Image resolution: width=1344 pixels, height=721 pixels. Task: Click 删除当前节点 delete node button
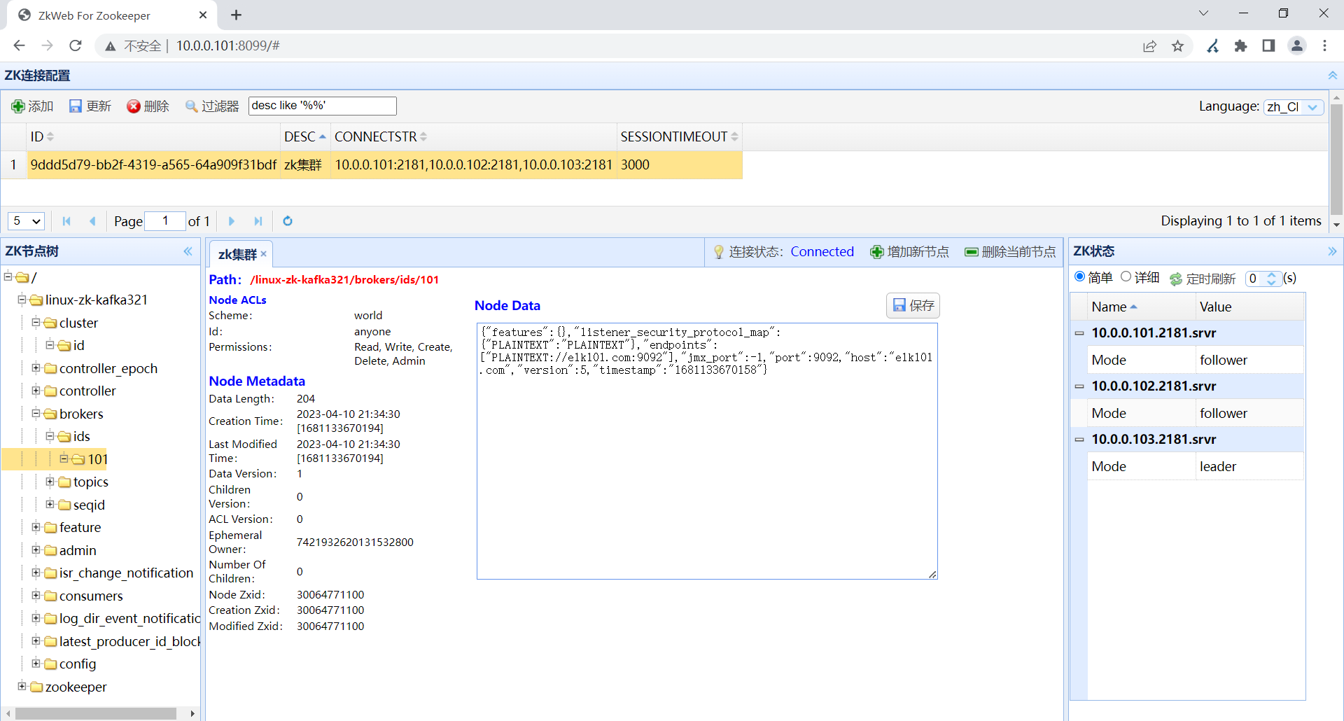pyautogui.click(x=1010, y=252)
